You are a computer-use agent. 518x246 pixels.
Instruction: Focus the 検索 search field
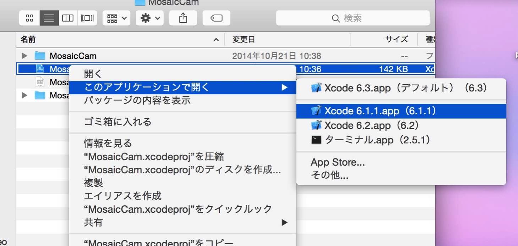(353, 18)
